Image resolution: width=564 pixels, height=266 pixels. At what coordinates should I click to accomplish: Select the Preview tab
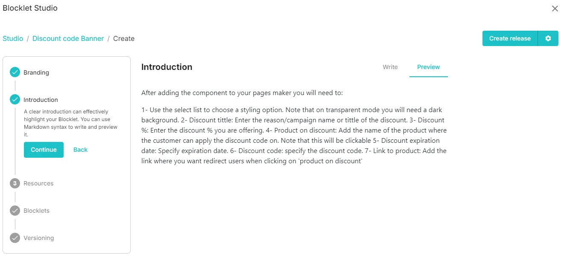(x=429, y=67)
